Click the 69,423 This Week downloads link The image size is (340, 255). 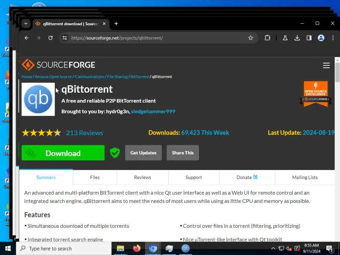(x=205, y=132)
